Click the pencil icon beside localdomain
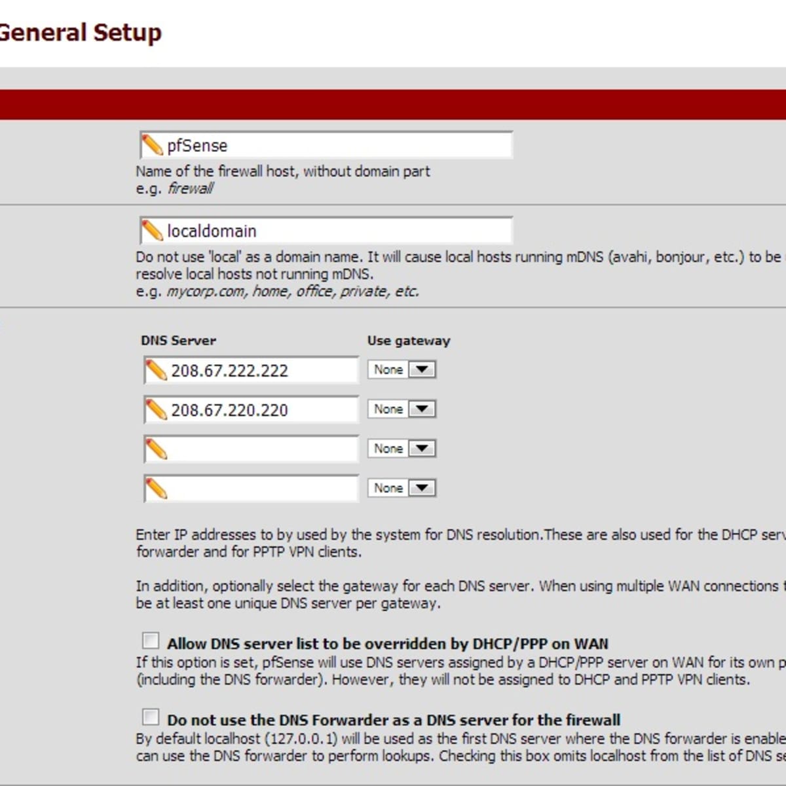The height and width of the screenshot is (786, 786). 153,231
